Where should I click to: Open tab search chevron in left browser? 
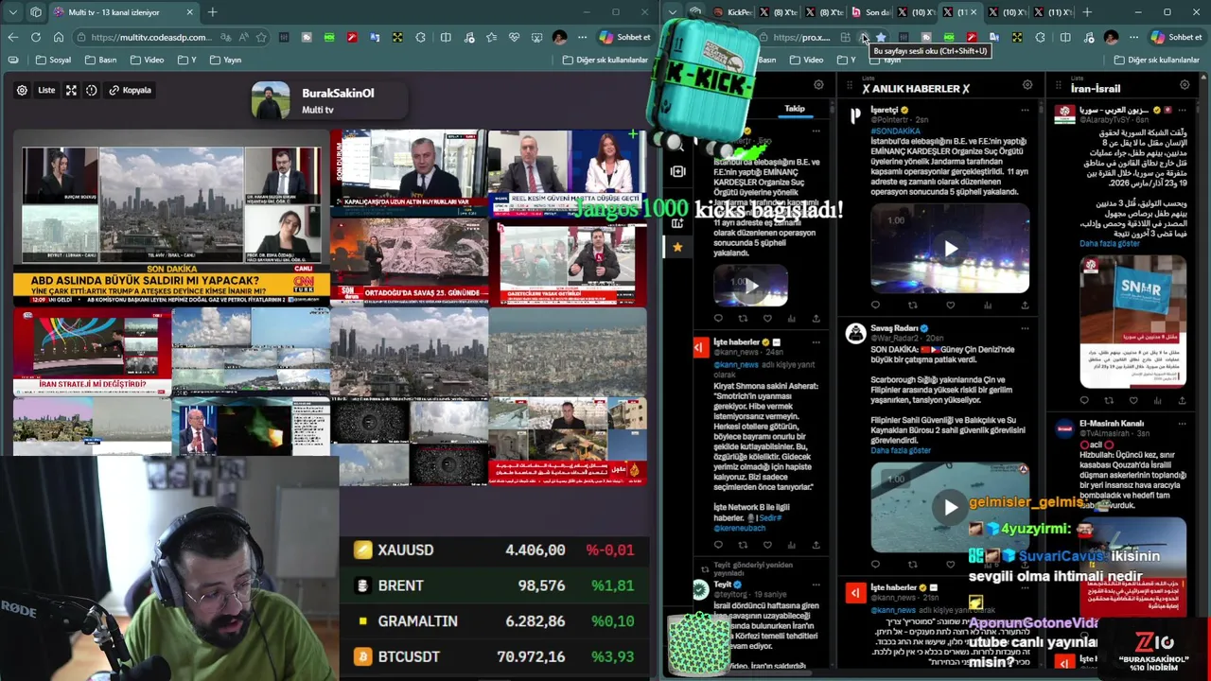tap(11, 12)
